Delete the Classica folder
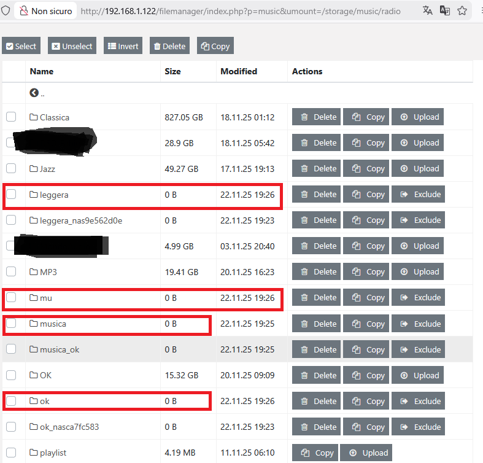The width and height of the screenshot is (483, 463). click(317, 117)
